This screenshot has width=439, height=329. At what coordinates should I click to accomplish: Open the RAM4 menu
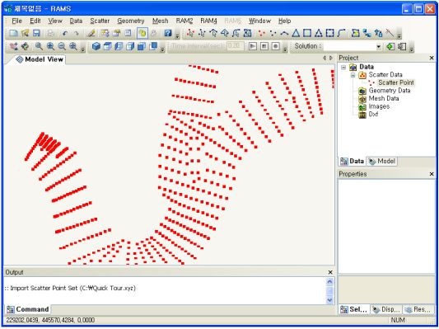tap(208, 21)
